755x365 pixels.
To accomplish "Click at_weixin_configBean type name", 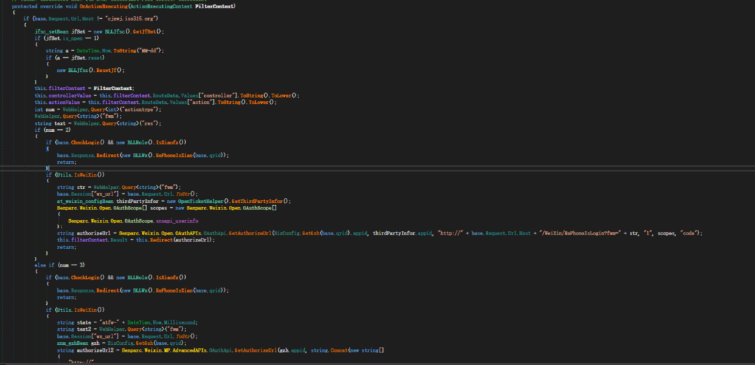I will (x=86, y=201).
